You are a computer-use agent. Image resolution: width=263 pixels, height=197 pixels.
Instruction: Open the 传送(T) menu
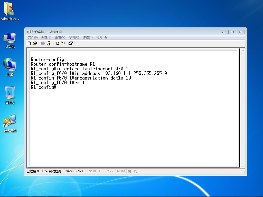pos(88,37)
